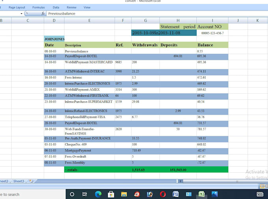Launch Microsoft Edge from taskbar

coord(98,194)
